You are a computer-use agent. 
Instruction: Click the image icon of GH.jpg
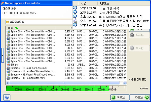(x=8, y=65)
